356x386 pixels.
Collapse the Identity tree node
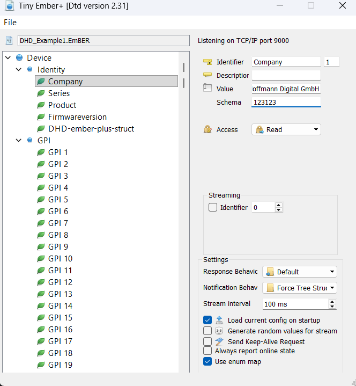pos(19,70)
